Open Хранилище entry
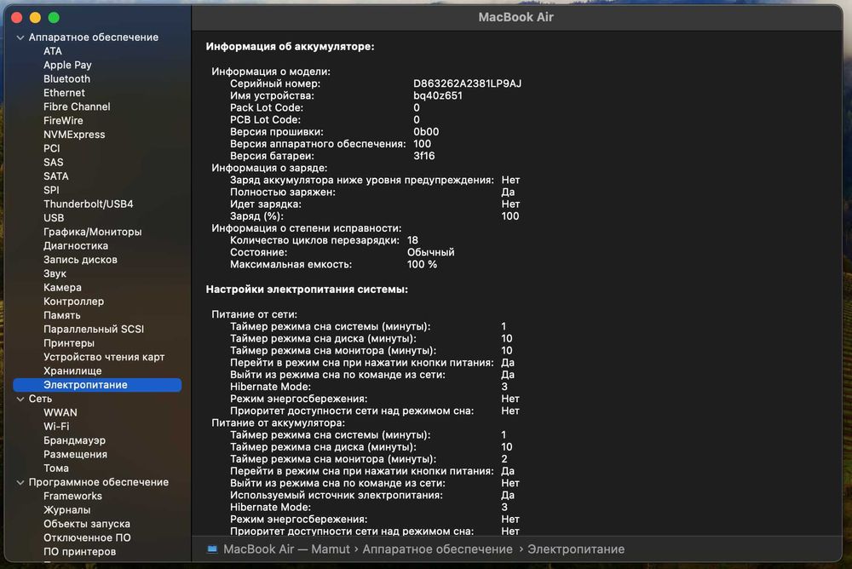Viewport: 852px width, 569px height. point(72,371)
